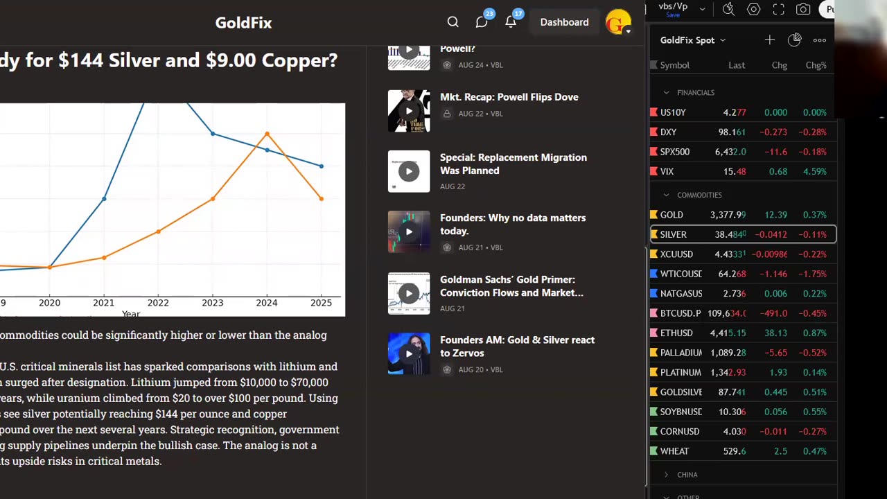Open the search magnifier icon
Screen dimensions: 887x499
click(x=453, y=22)
